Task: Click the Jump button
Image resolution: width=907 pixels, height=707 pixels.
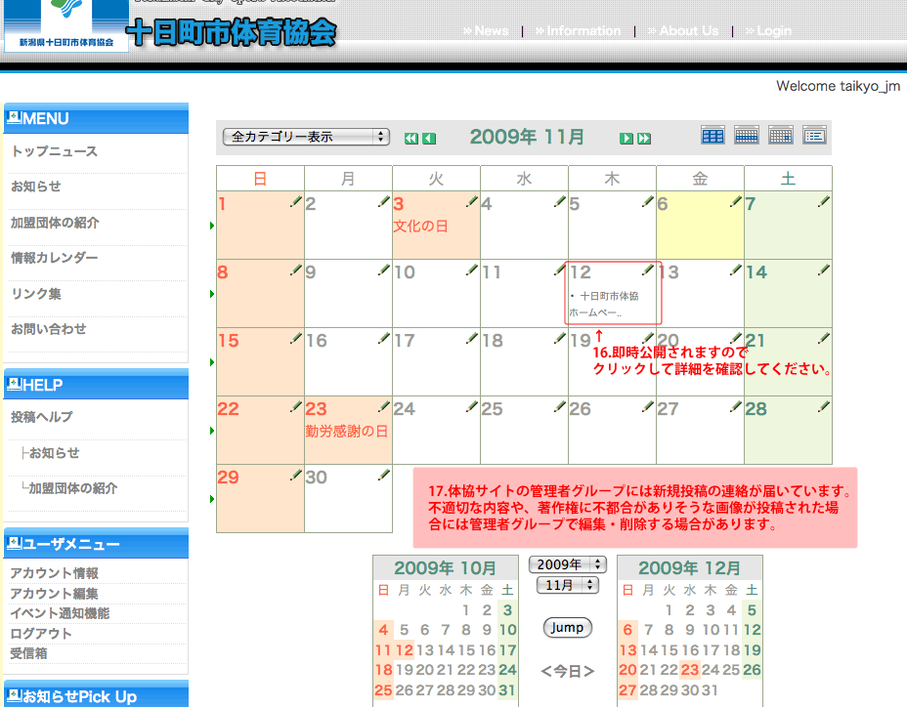Action: coord(568,627)
